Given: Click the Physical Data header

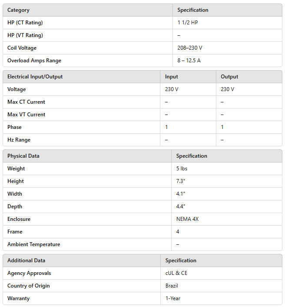Looking at the screenshot, I should (23, 156).
